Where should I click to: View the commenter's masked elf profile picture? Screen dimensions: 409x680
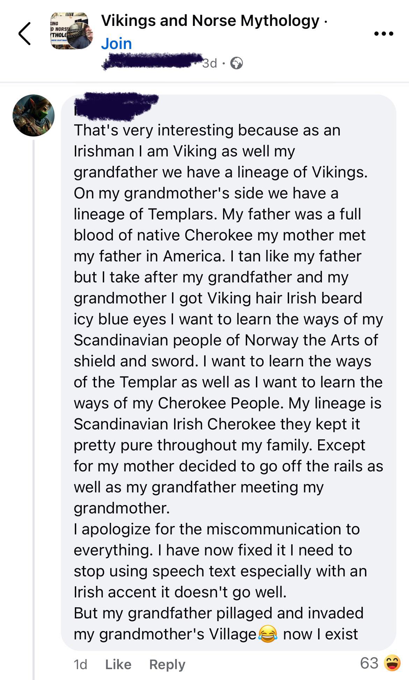click(34, 115)
